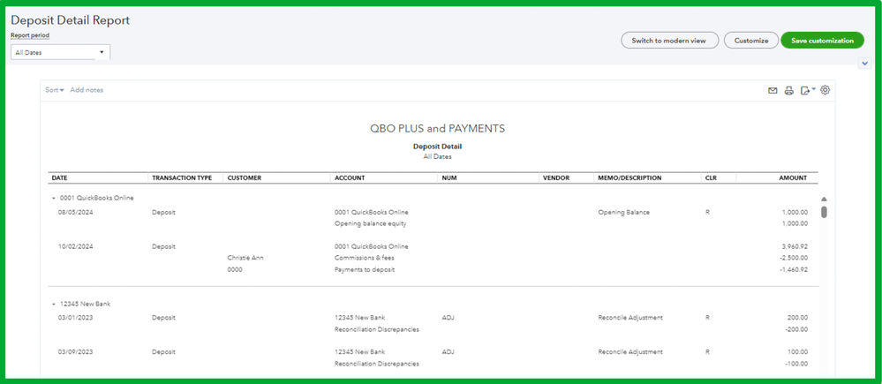Click Commissions & fees account line
The image size is (882, 384).
coord(365,258)
